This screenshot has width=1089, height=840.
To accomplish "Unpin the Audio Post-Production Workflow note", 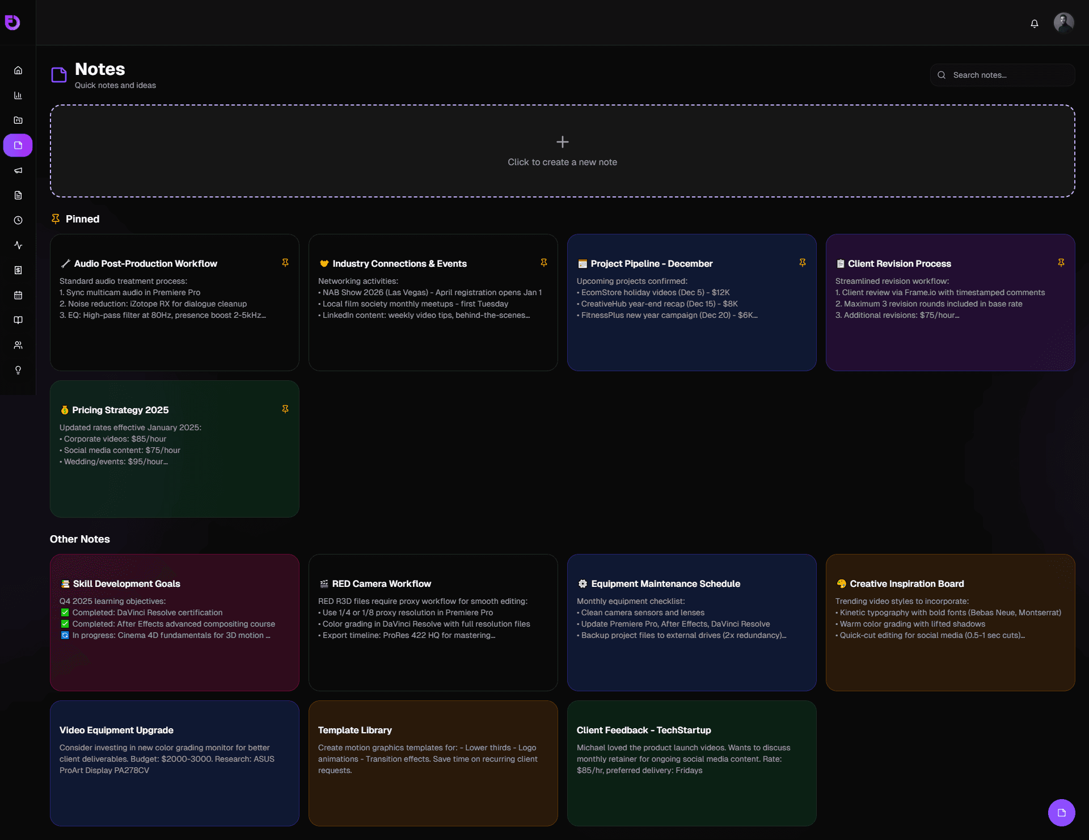I will click(x=285, y=262).
